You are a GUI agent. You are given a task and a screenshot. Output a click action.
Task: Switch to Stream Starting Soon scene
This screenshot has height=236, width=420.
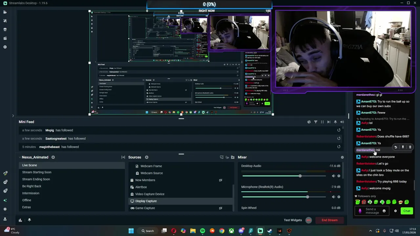tap(72, 172)
